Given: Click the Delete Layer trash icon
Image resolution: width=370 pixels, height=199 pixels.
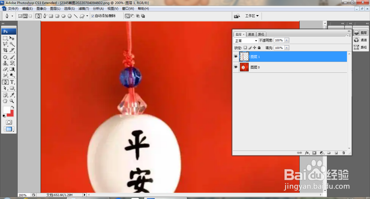Looking at the screenshot, I should pos(343,153).
